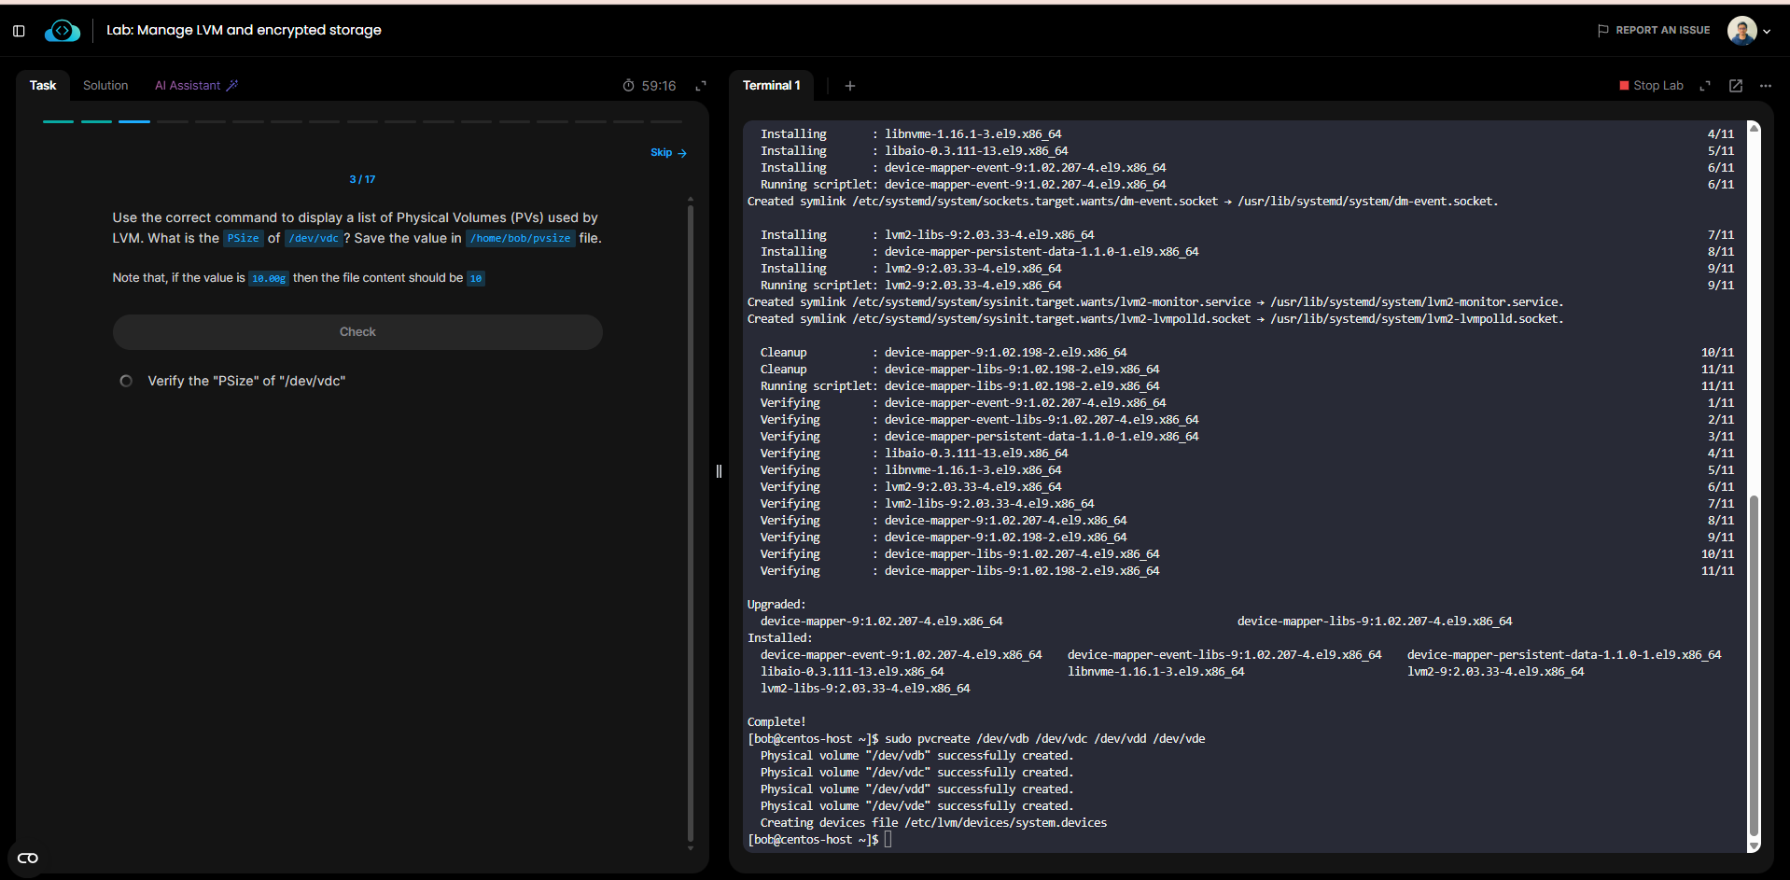Expand the task panel to fullscreen
Image resolution: width=1790 pixels, height=880 pixels.
pos(701,86)
